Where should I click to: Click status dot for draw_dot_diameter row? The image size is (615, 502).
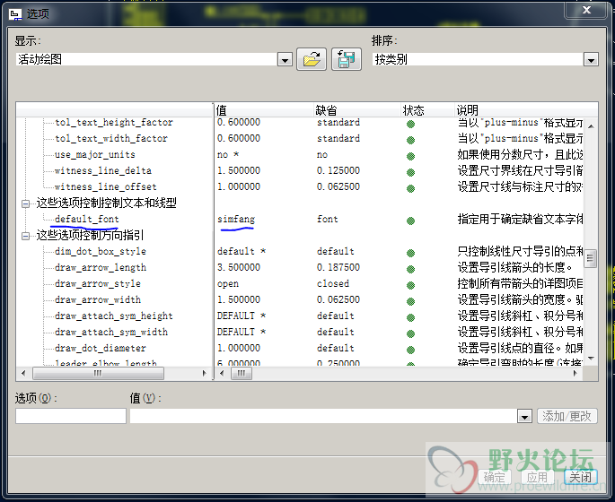coord(410,350)
